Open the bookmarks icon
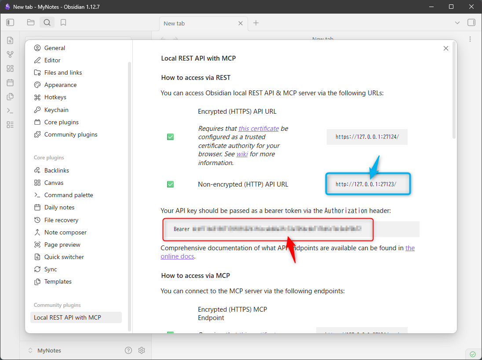Image resolution: width=482 pixels, height=360 pixels. point(63,22)
